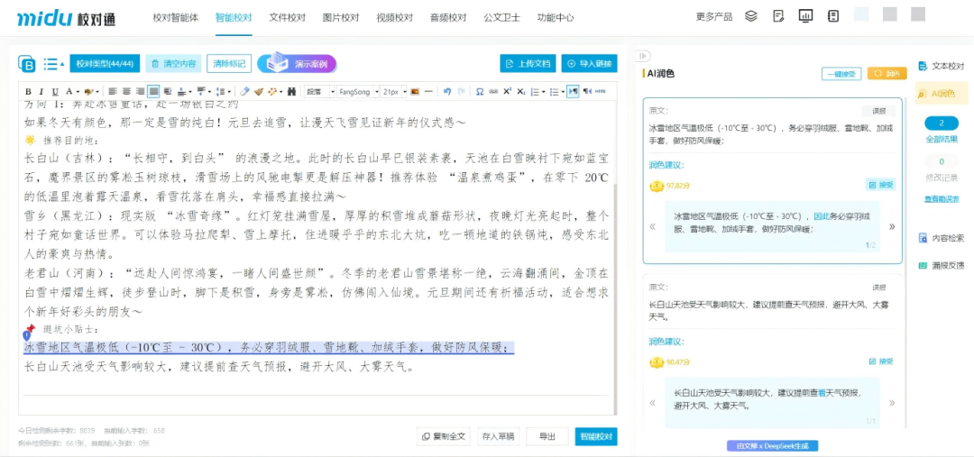This screenshot has width=974, height=457.
Task: Show next suggestion for the first polishing card
Action: (x=892, y=226)
